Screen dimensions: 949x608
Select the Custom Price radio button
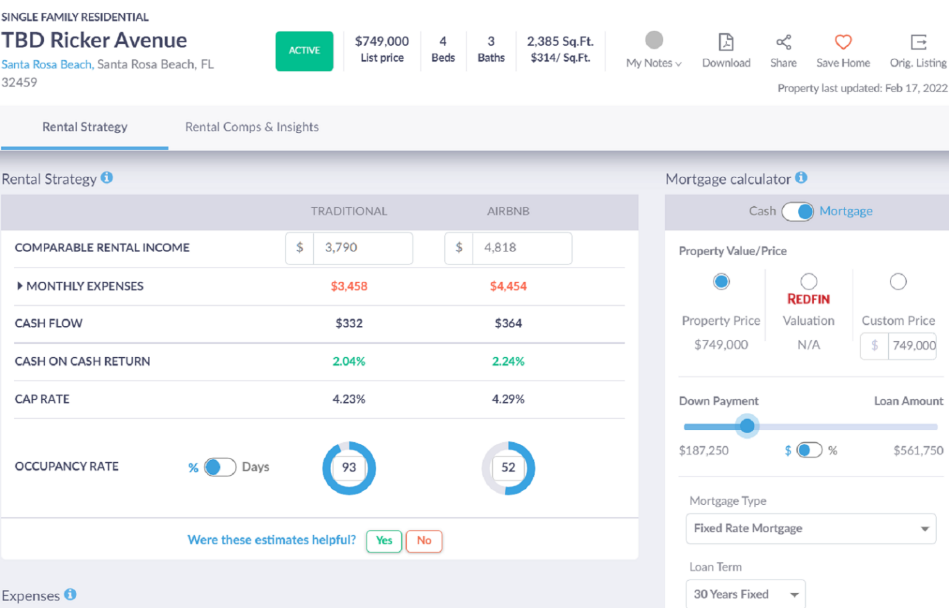coord(898,282)
